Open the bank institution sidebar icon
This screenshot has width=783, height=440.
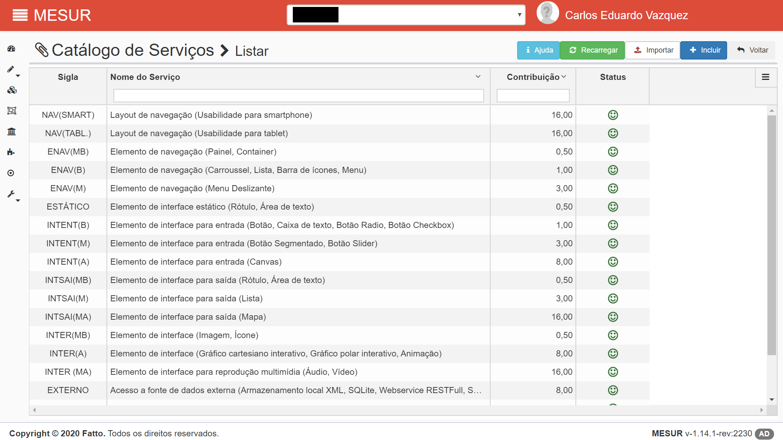pyautogui.click(x=11, y=132)
